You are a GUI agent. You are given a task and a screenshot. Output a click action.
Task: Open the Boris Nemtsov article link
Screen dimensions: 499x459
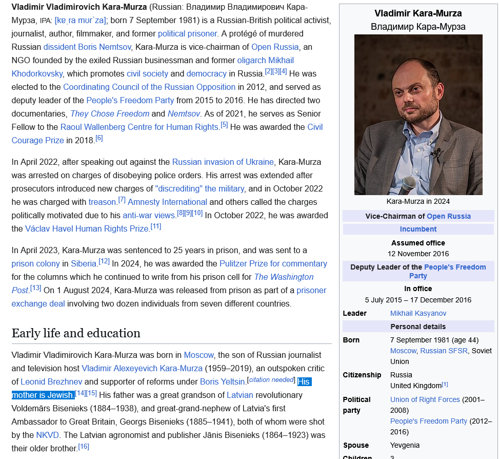click(105, 47)
